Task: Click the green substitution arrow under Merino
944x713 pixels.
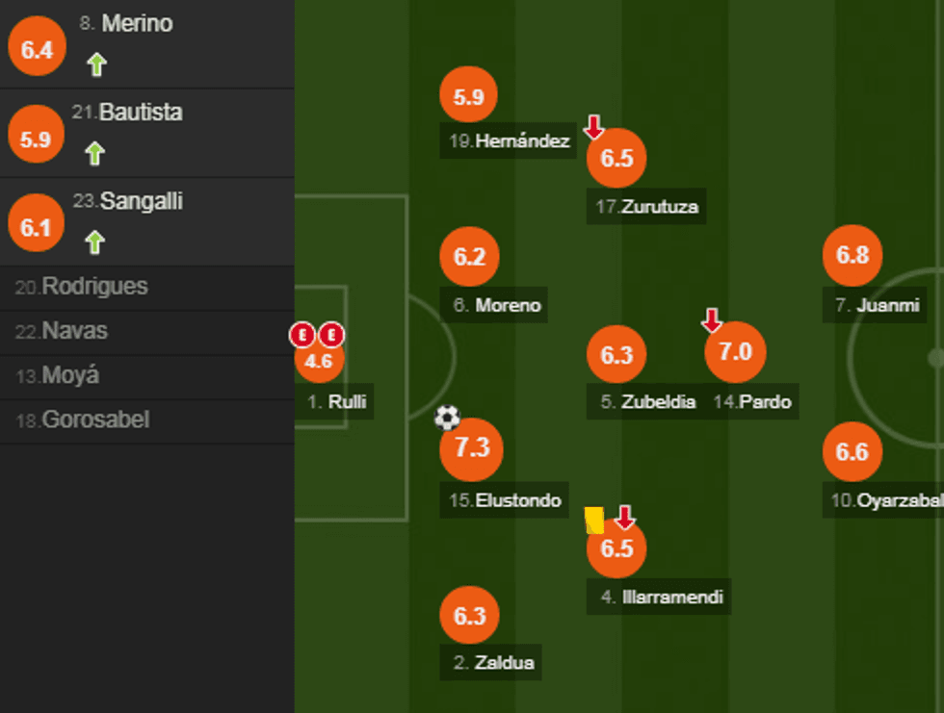Action: (x=95, y=64)
